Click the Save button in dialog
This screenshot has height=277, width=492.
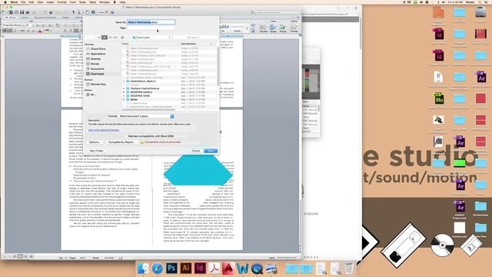(x=211, y=151)
